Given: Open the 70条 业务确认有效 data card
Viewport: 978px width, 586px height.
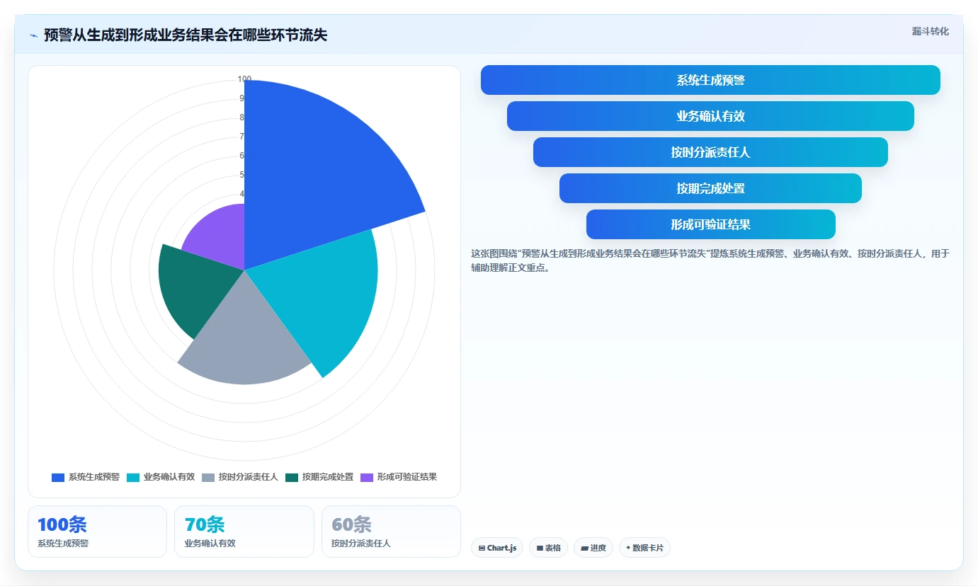Looking at the screenshot, I should coord(244,532).
